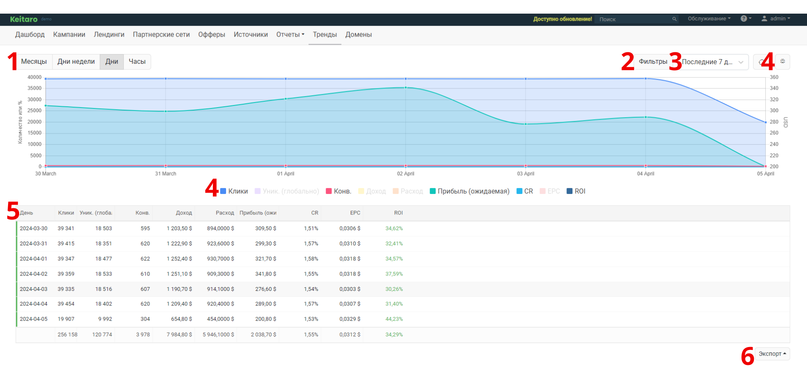This screenshot has width=807, height=390.
Task: Sort table by Расход column header
Action: coord(225,213)
